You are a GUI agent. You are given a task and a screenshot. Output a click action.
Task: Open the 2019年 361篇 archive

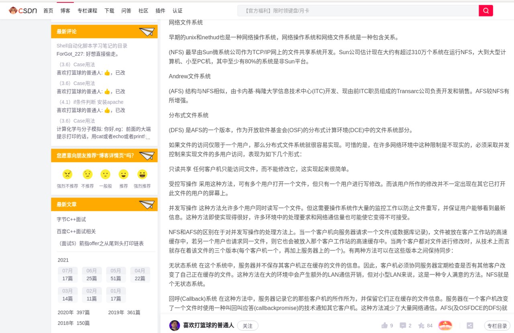tap(124, 313)
